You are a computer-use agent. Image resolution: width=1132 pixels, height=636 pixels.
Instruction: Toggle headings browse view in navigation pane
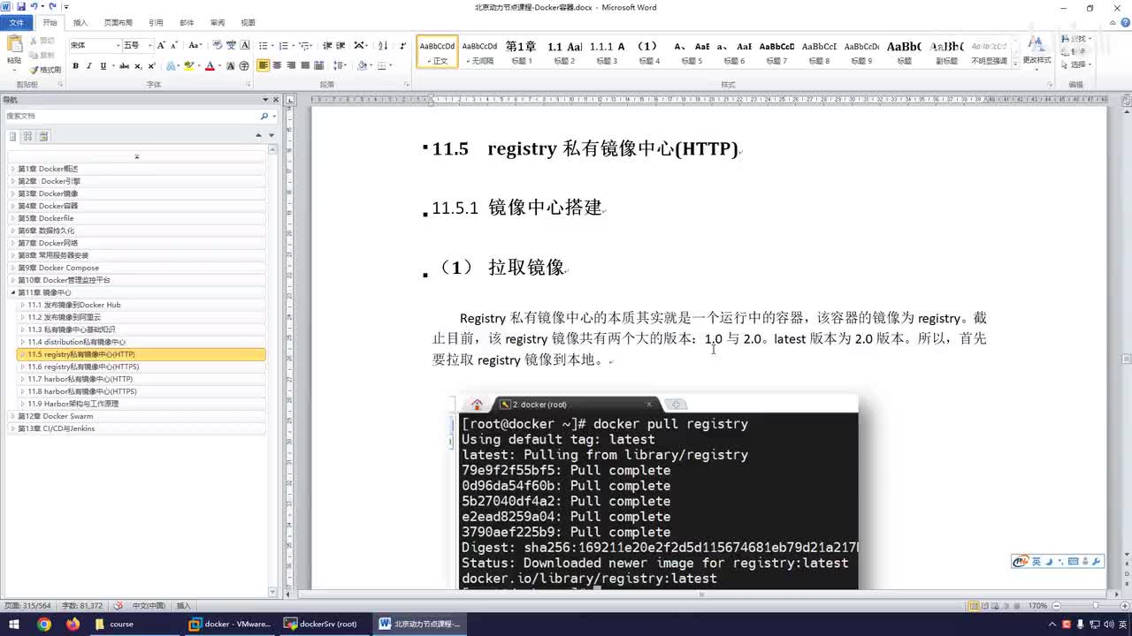(x=13, y=136)
